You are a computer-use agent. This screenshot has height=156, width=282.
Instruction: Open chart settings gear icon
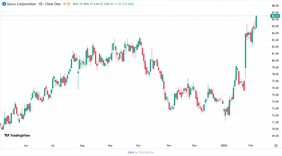(276, 146)
